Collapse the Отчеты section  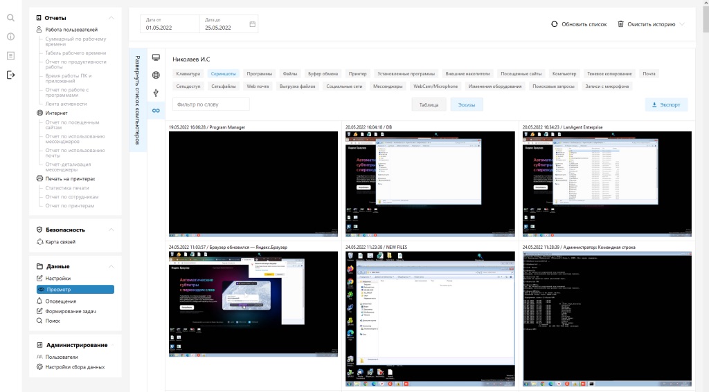coord(111,17)
